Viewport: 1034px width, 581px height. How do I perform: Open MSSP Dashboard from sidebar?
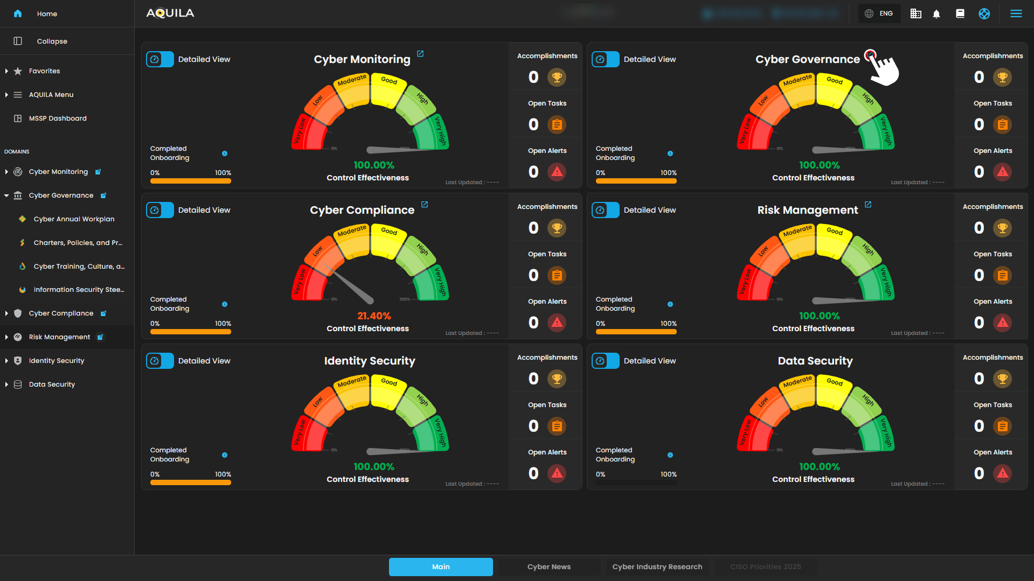click(x=58, y=118)
